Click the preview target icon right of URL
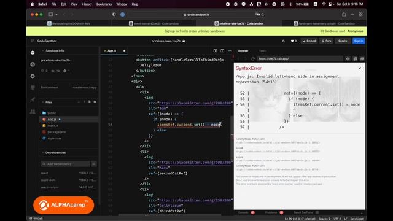Image resolution: width=393 pixels, height=221 pixels. pyautogui.click(x=348, y=59)
